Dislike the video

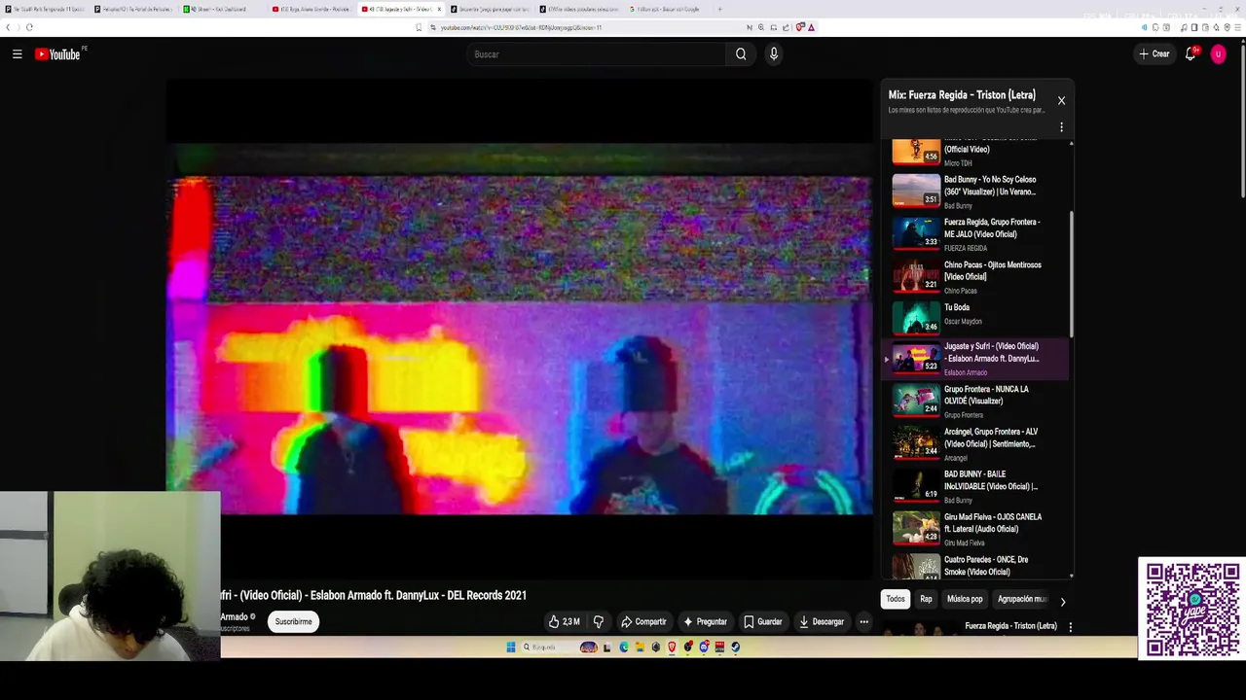tap(599, 621)
